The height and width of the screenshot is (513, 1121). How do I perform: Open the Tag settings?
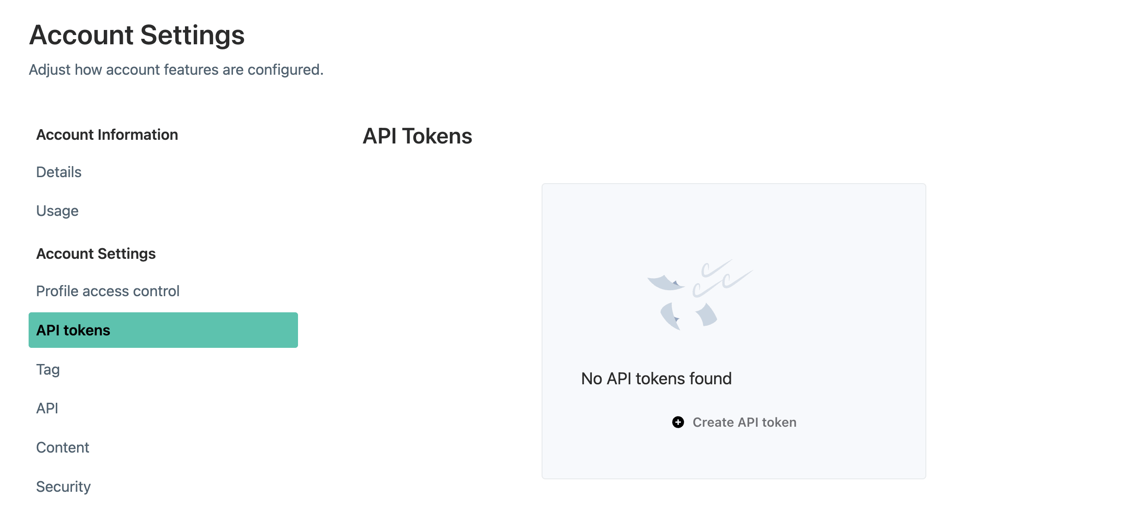click(x=48, y=370)
